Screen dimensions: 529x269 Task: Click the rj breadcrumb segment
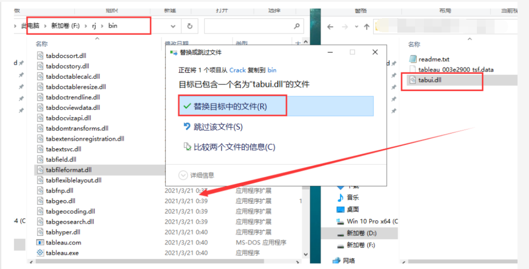(x=94, y=26)
